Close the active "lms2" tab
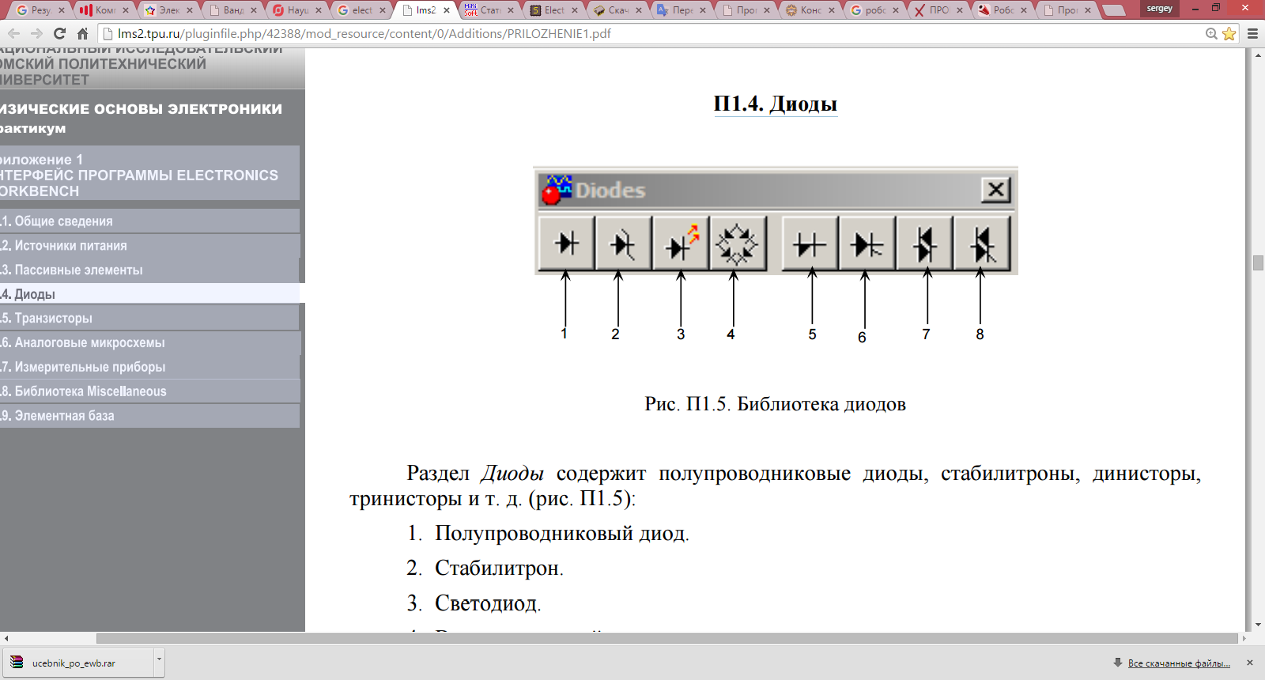The width and height of the screenshot is (1265, 680). [x=447, y=10]
